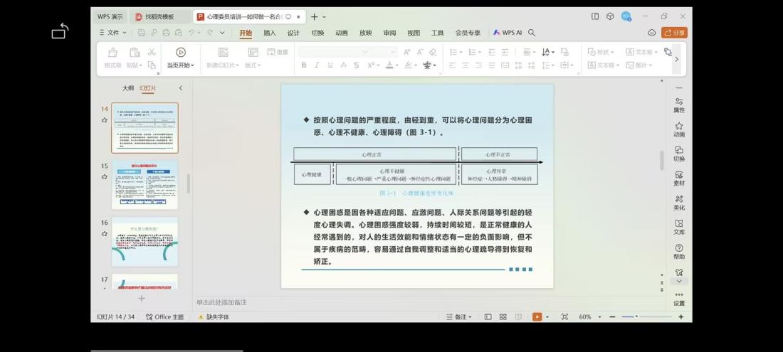Open the picture insert dropdown
This screenshot has width=783, height=352.
(x=639, y=65)
